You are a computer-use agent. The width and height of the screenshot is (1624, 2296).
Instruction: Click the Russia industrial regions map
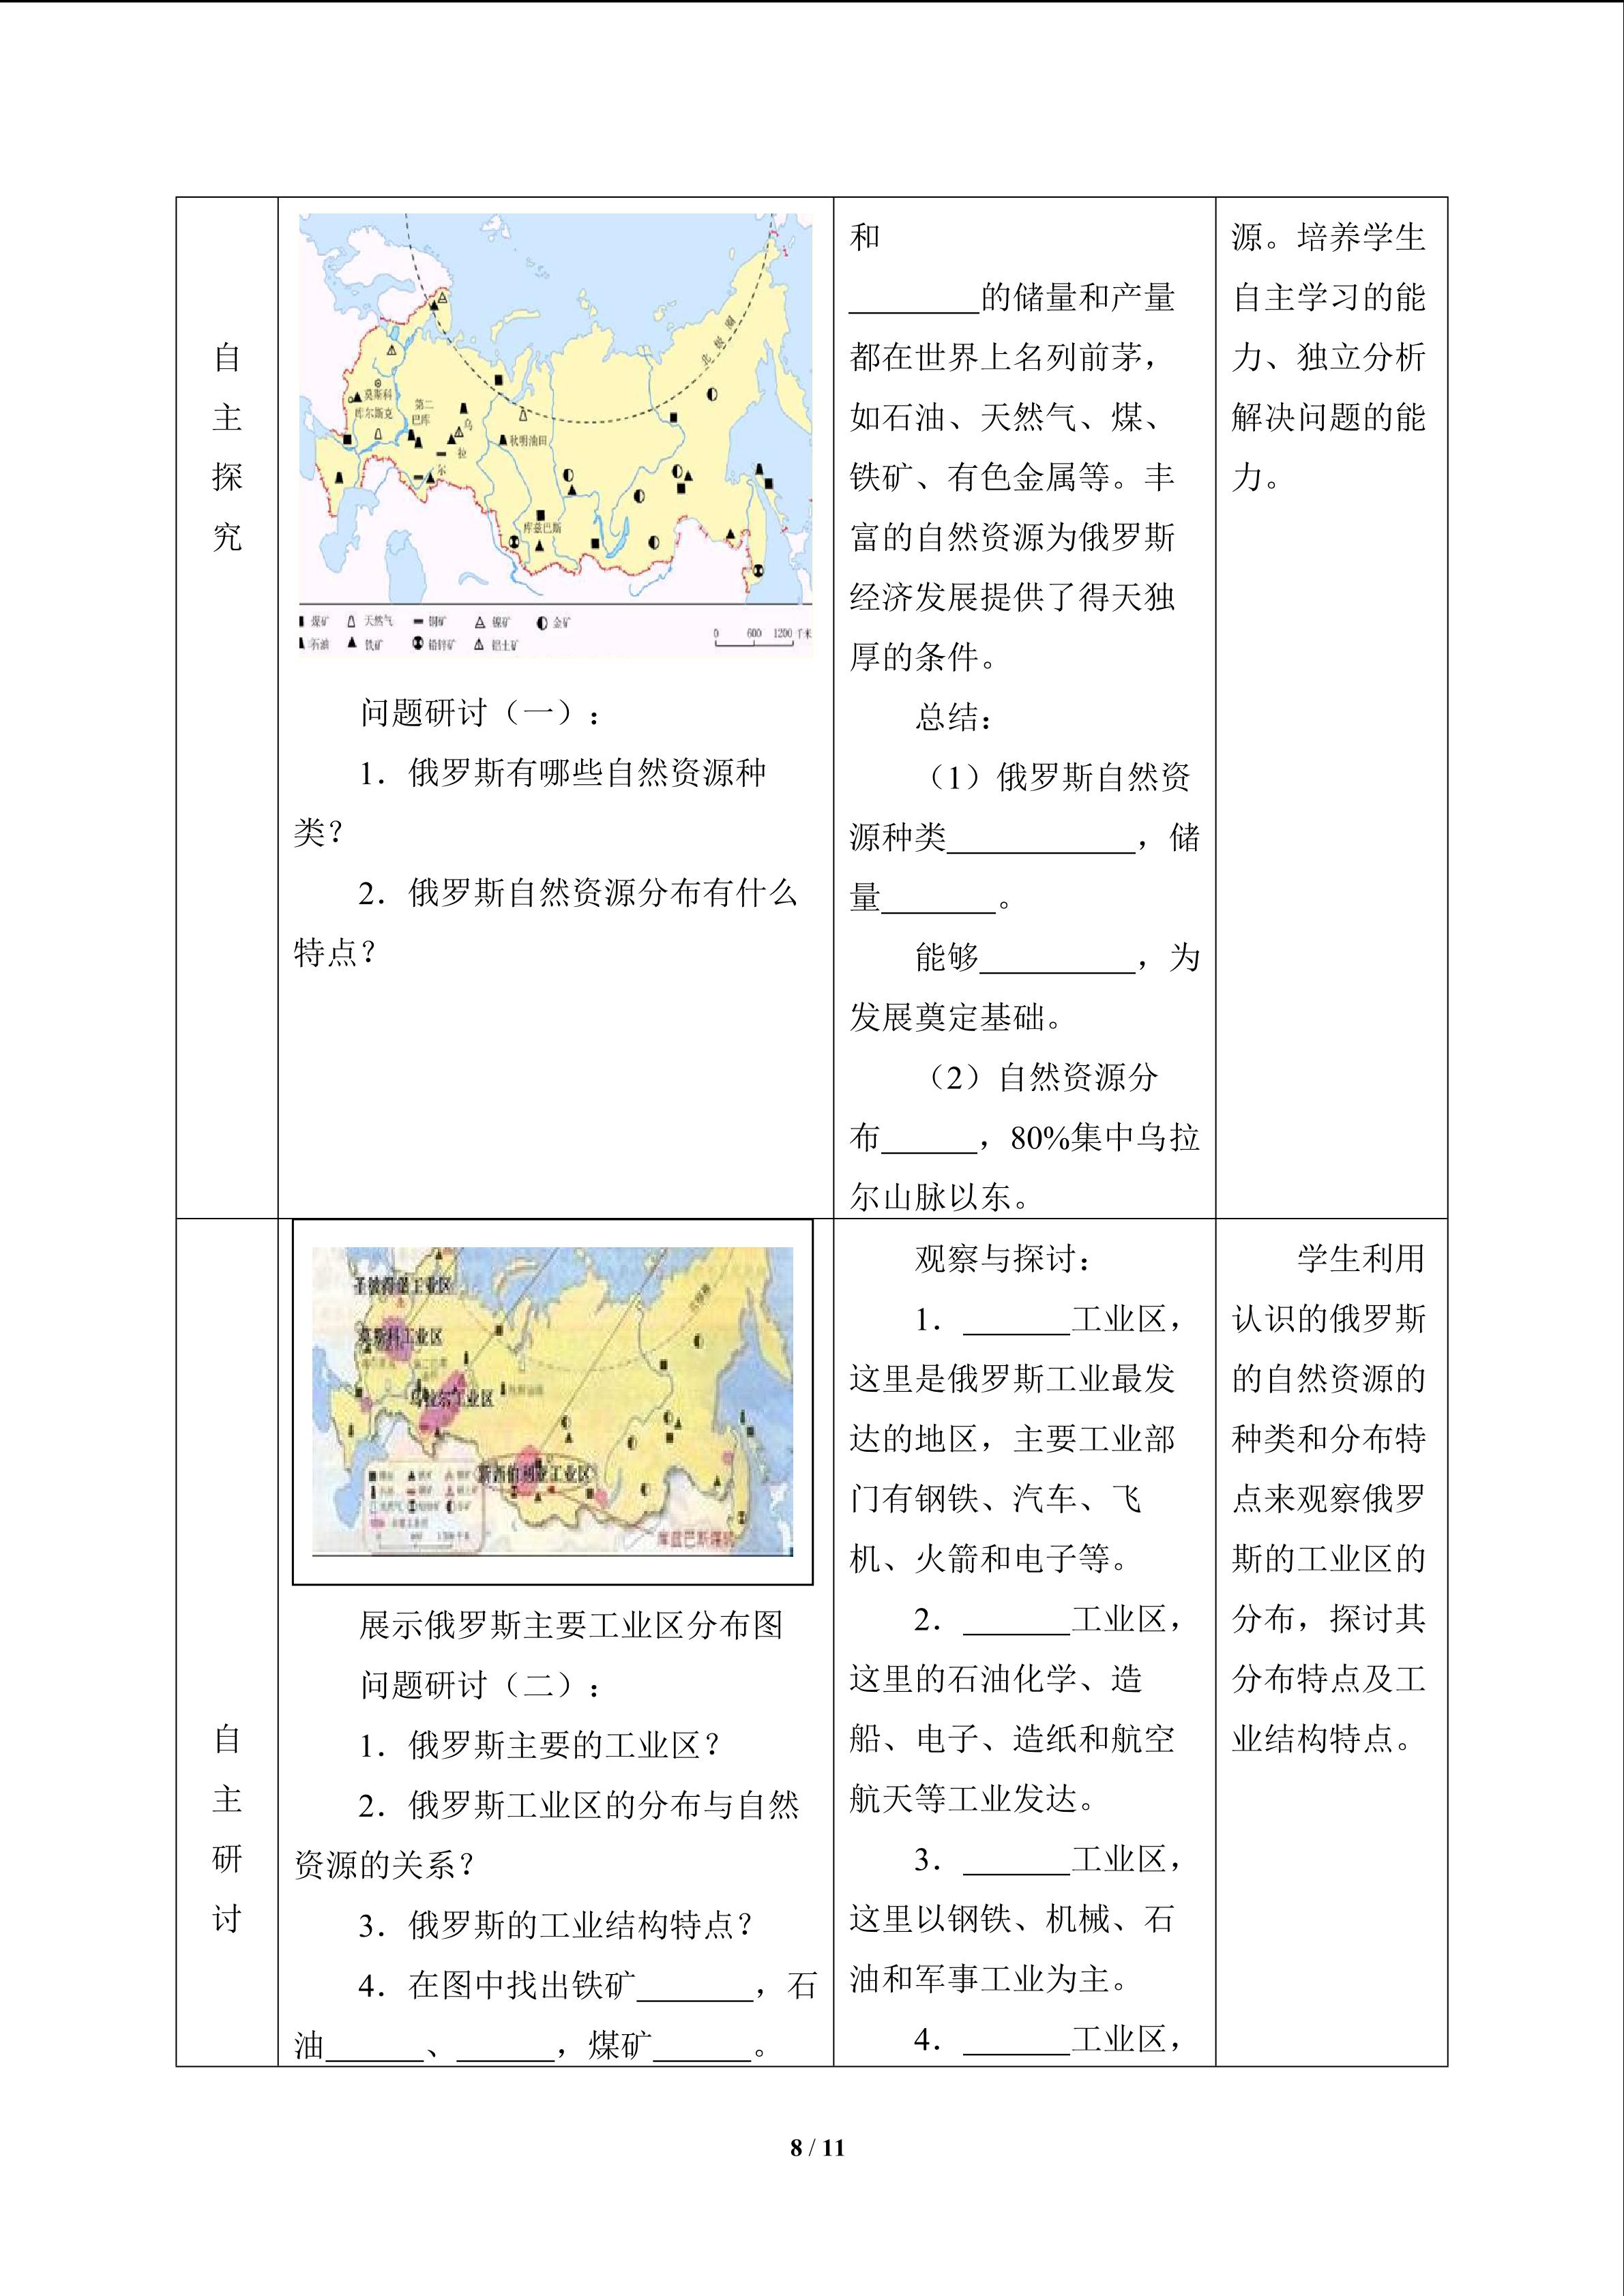coord(552,1401)
